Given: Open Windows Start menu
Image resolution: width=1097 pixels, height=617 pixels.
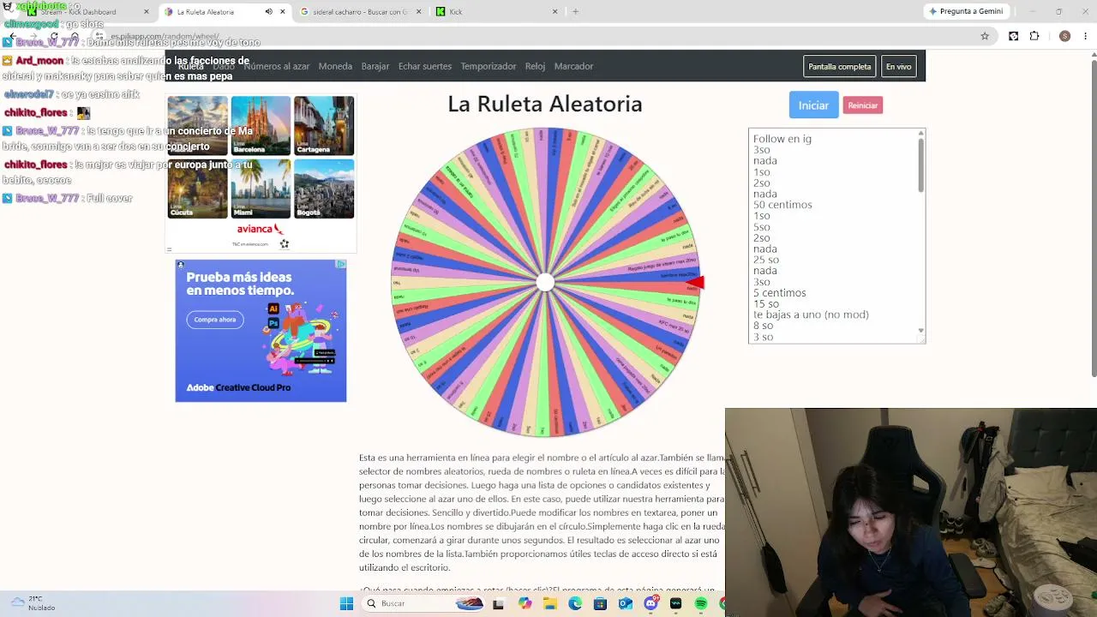Looking at the screenshot, I should [346, 603].
